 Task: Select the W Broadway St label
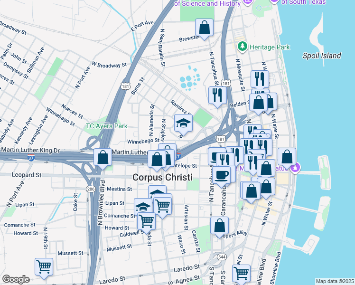109,65
